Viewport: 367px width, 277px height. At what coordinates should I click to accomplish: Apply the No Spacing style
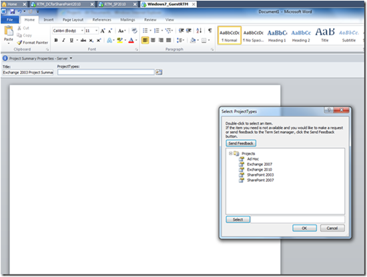(254, 35)
